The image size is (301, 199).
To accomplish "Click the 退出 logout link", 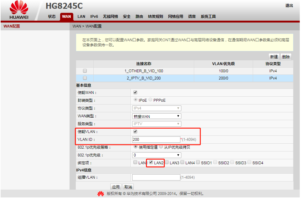I will coord(289,6).
